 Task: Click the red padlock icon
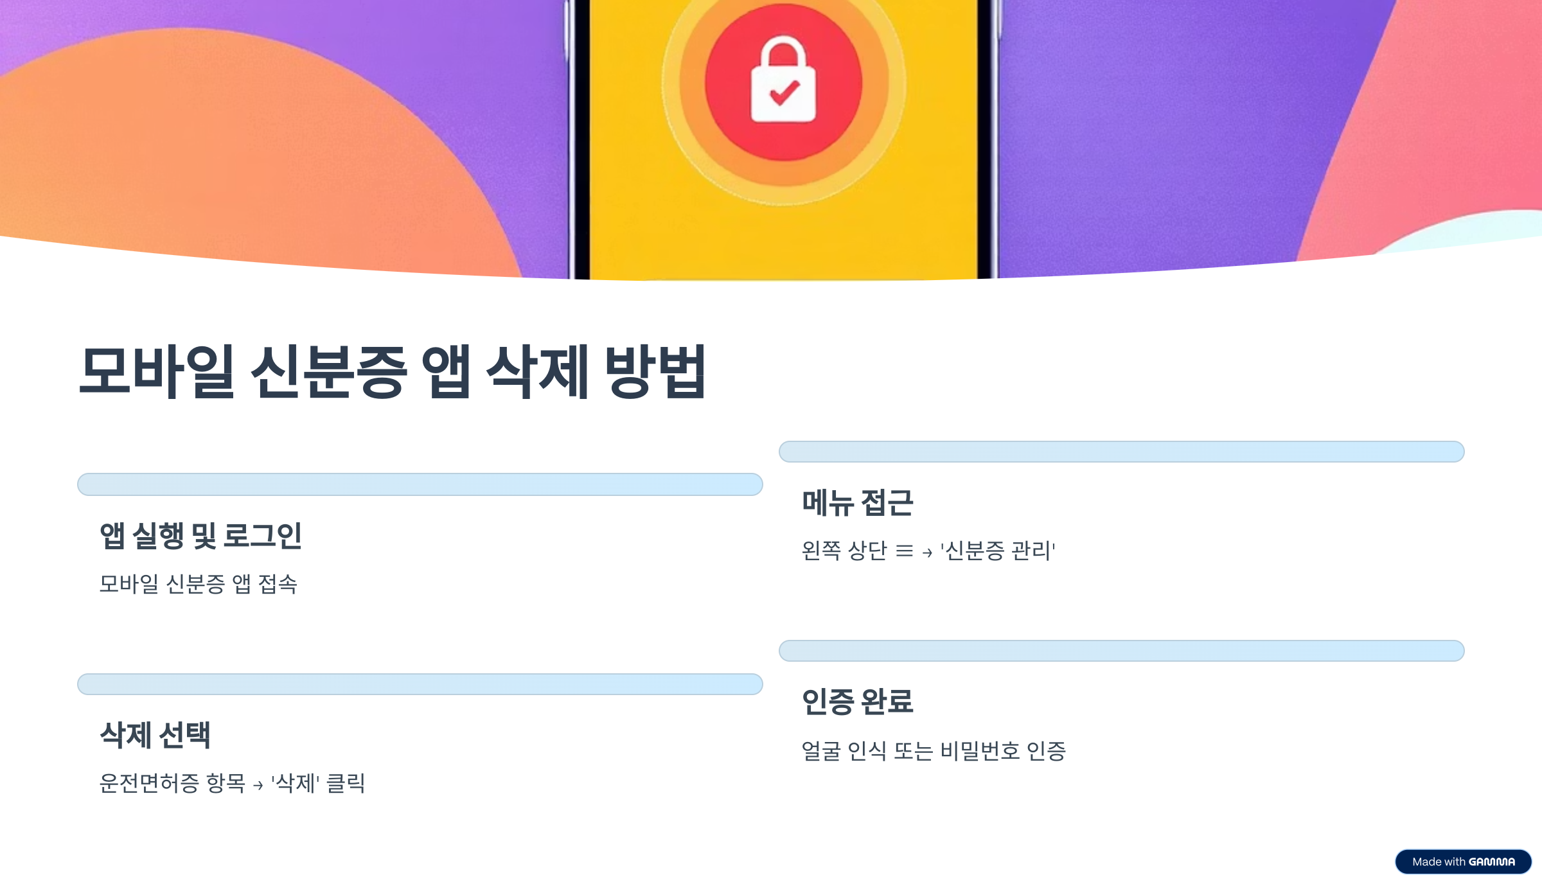point(783,82)
